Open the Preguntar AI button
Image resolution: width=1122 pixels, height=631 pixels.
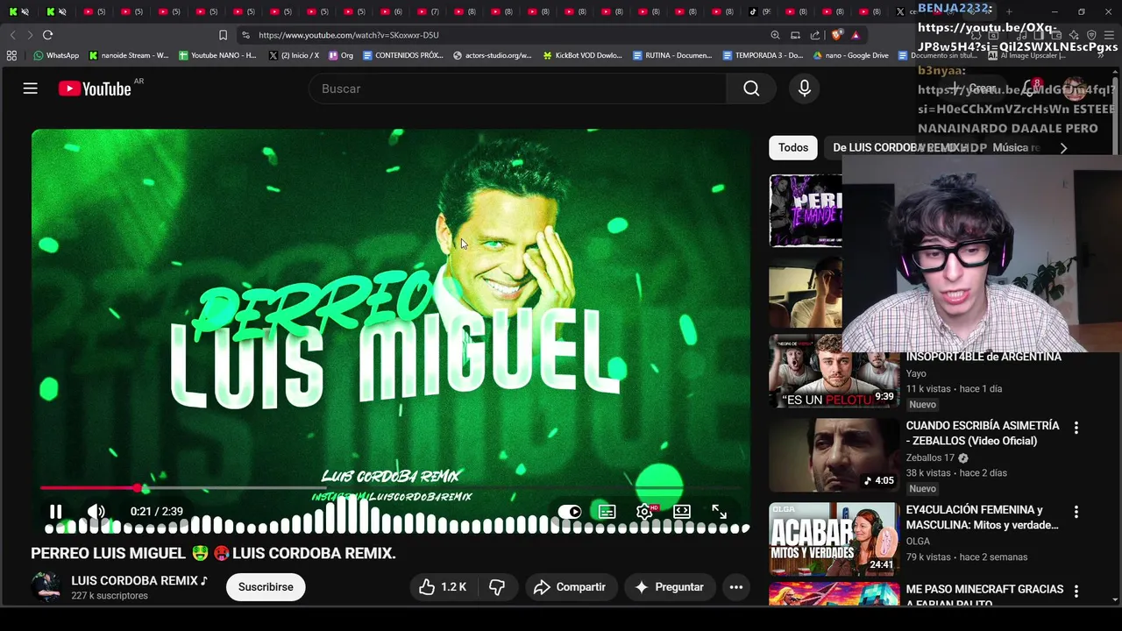point(670,587)
